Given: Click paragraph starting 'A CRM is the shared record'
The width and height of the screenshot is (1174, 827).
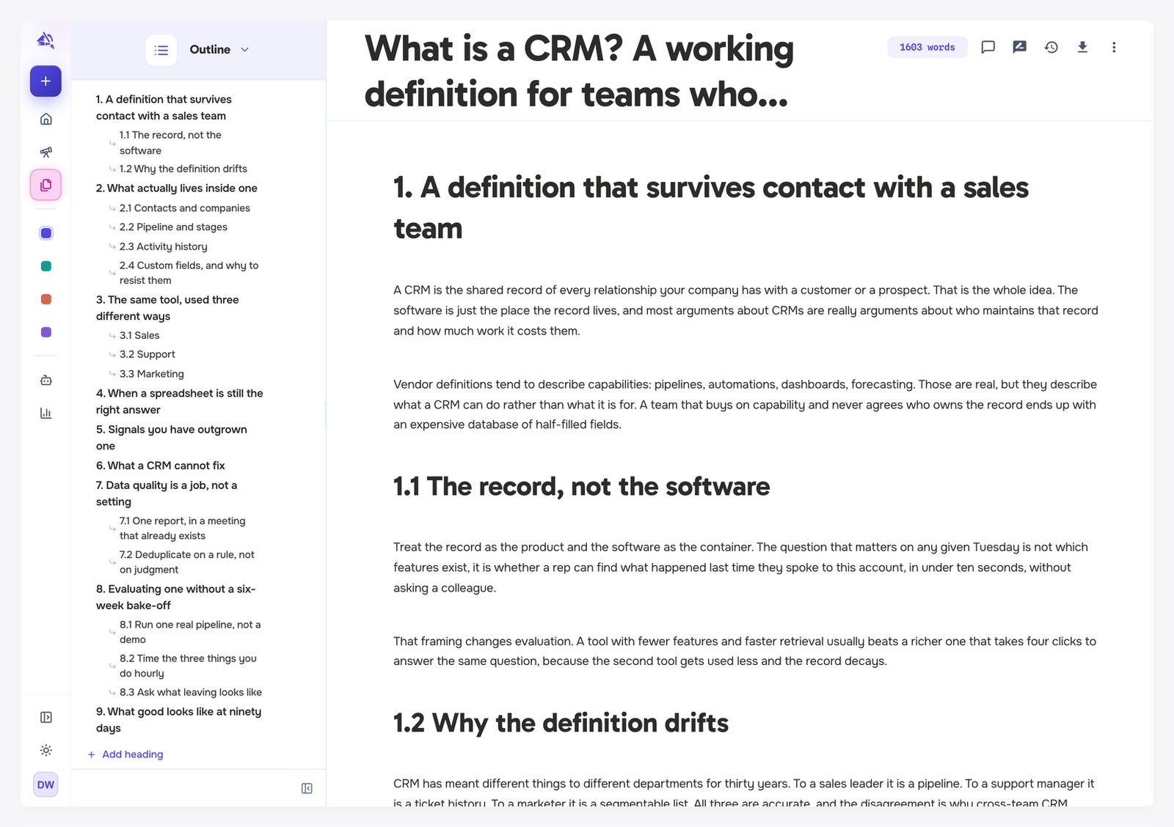Looking at the screenshot, I should pyautogui.click(x=745, y=311).
